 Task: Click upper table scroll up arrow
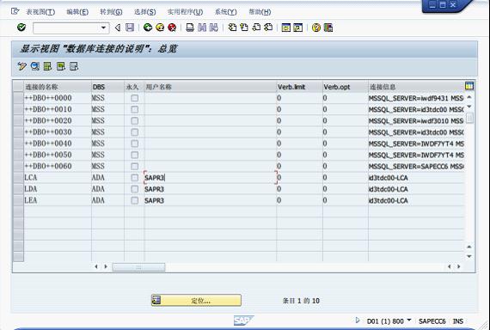click(469, 97)
